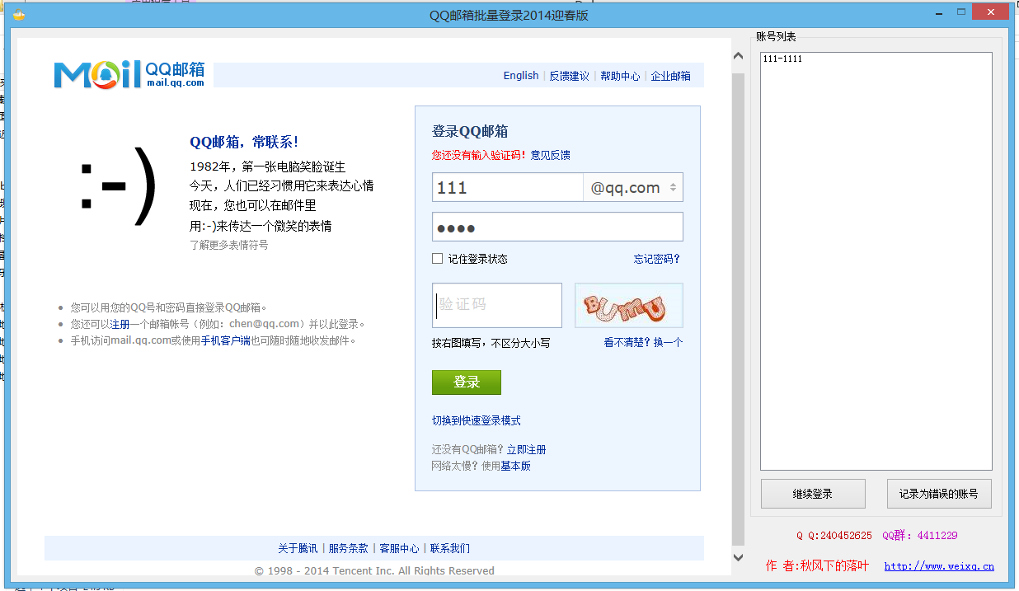
Task: Click the 注册 link in the bullet list
Action: (x=120, y=324)
